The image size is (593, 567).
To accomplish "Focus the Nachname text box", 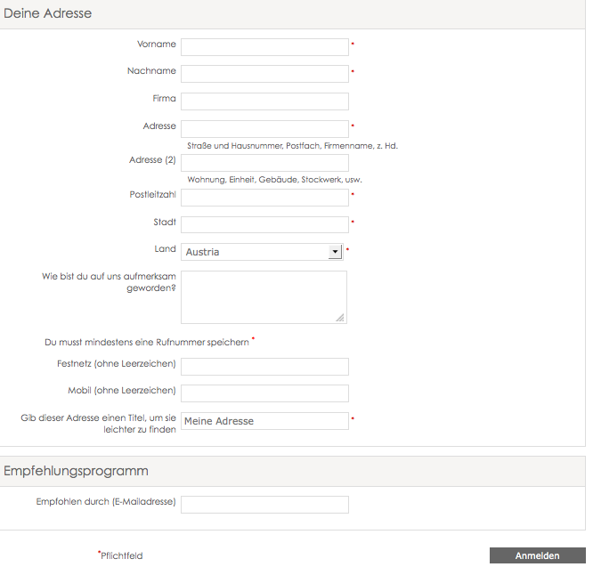I will click(264, 74).
